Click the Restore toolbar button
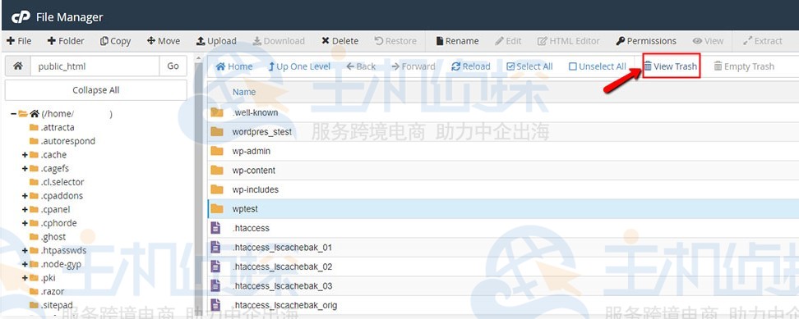The height and width of the screenshot is (319, 799). [395, 41]
